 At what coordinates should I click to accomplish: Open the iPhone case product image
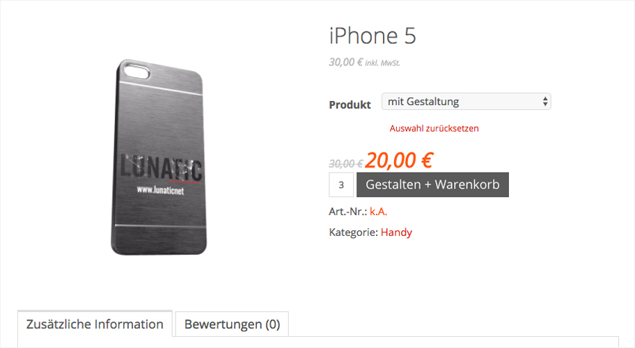pos(159,157)
